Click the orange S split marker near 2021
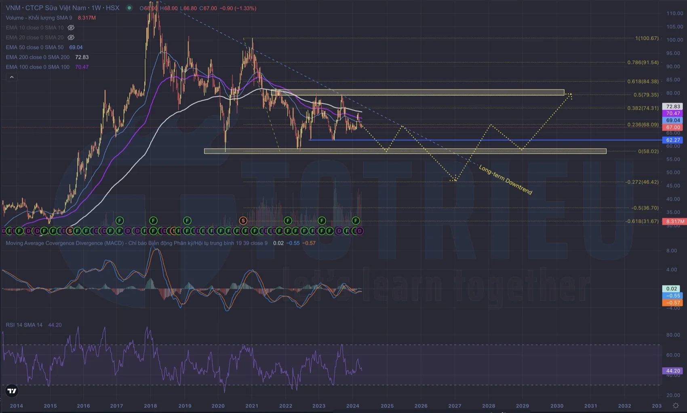 (243, 220)
